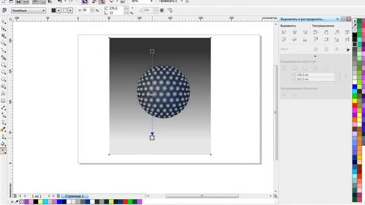365x205 pixels.
Task: Click the edge pad field showing 13
Action: [x=116, y=13]
